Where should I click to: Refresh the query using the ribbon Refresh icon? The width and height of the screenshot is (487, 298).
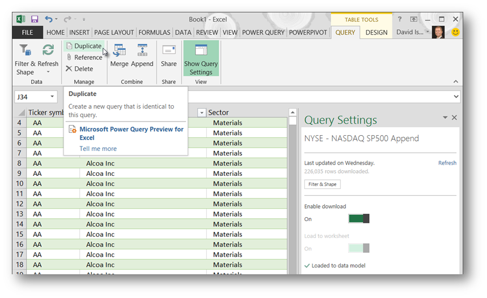pos(48,50)
